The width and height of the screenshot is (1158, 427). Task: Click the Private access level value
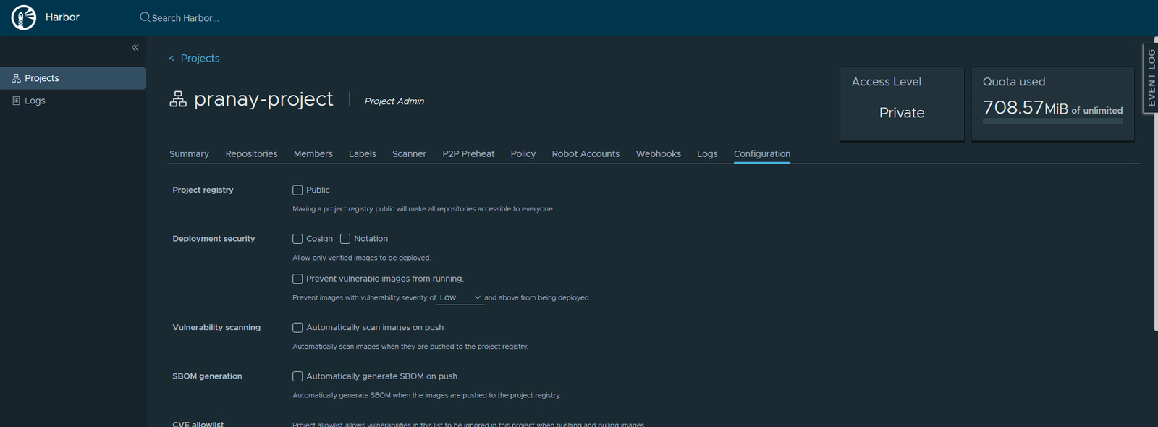coord(902,113)
